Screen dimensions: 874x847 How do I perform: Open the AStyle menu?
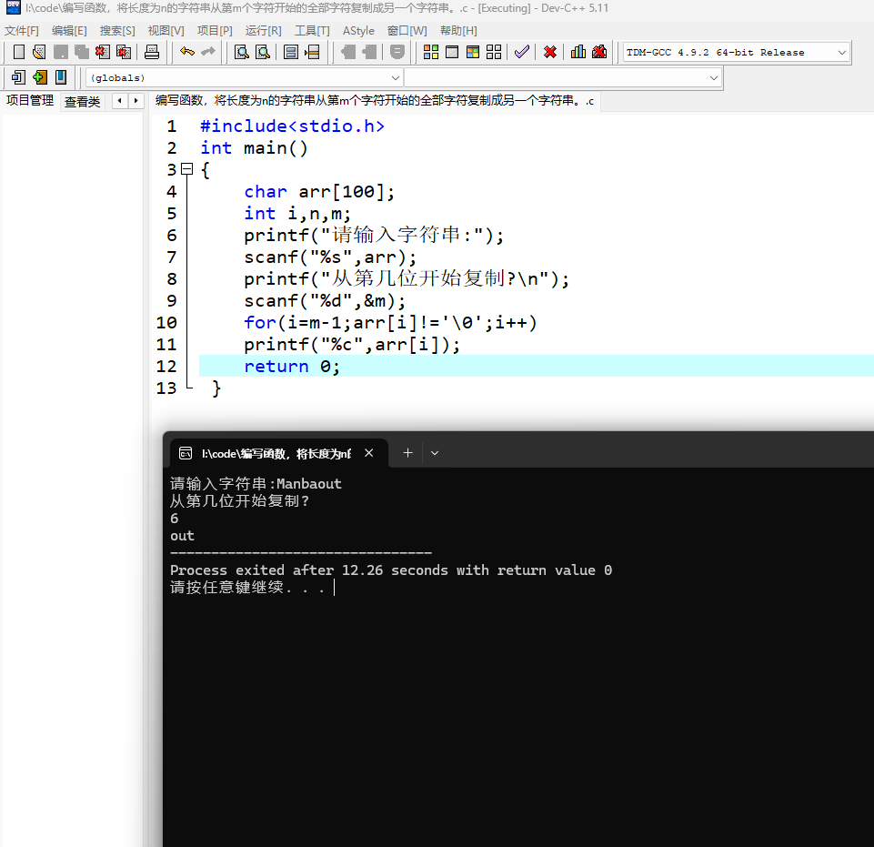[x=358, y=31]
